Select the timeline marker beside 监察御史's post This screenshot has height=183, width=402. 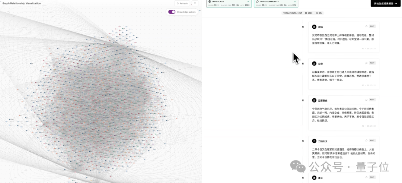click(303, 100)
